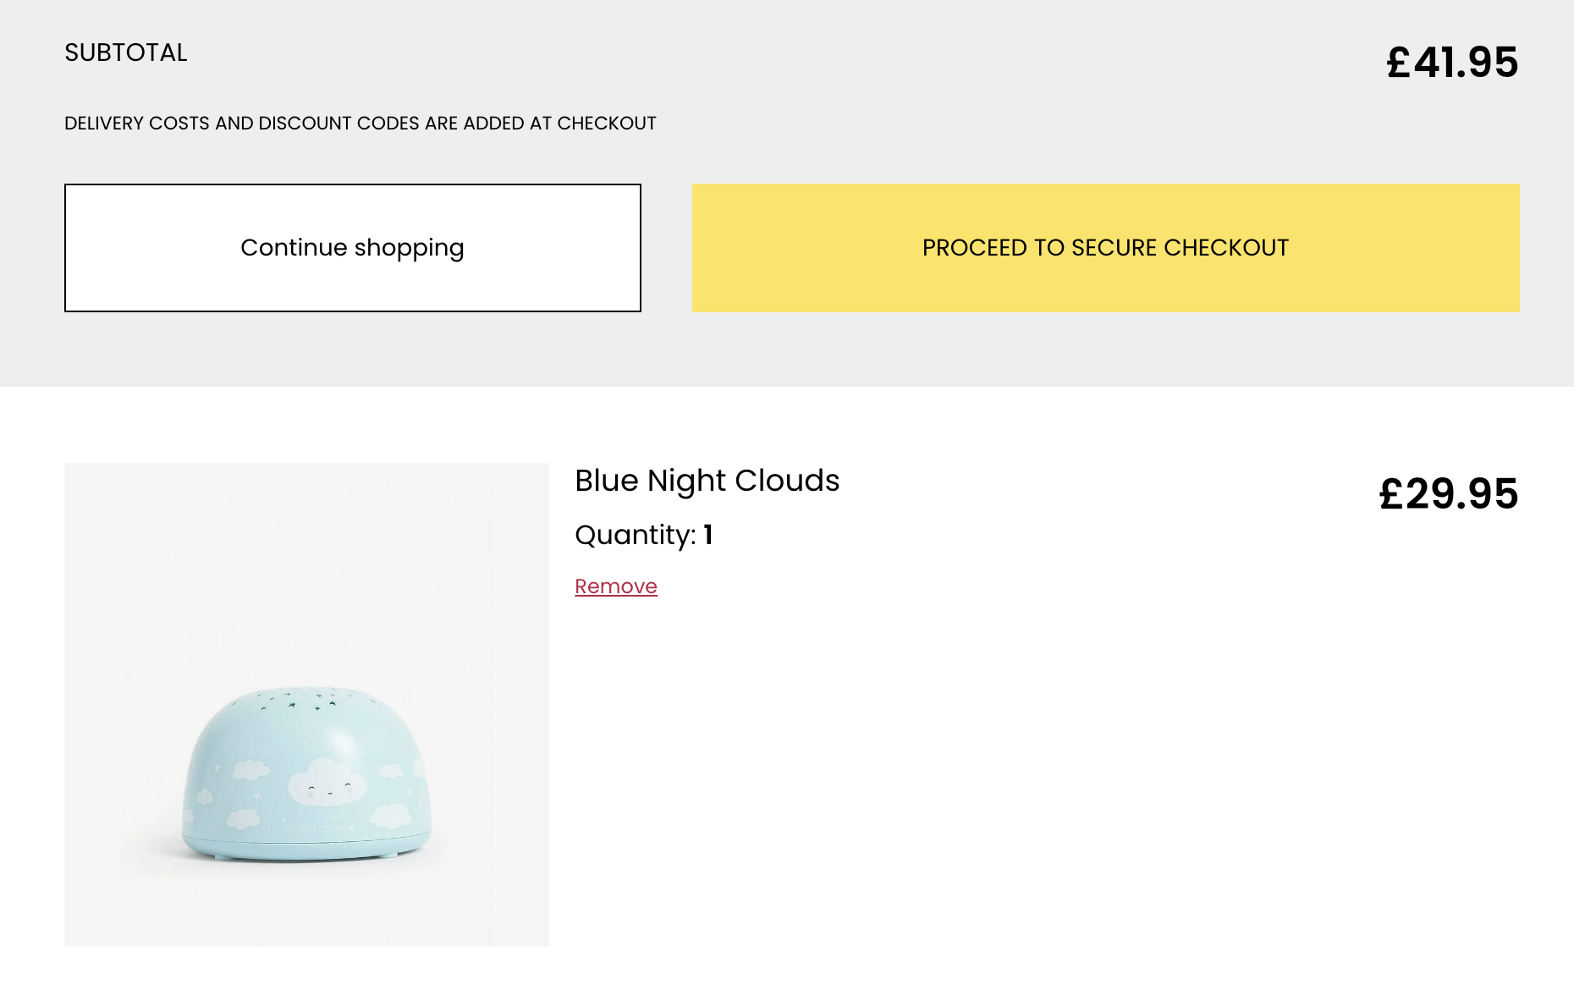Click the £41.95 subtotal amount
1574x1007 pixels.
pyautogui.click(x=1452, y=63)
